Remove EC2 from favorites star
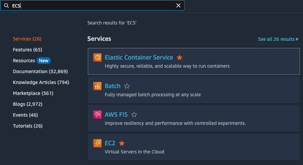 click(122, 143)
